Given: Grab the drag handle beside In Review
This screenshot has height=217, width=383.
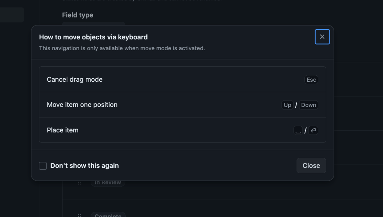Looking at the screenshot, I should [79, 183].
